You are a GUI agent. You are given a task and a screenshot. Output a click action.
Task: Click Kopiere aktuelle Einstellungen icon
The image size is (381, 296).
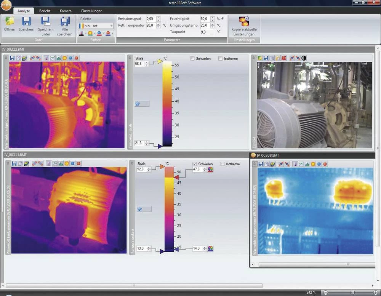coord(244,21)
